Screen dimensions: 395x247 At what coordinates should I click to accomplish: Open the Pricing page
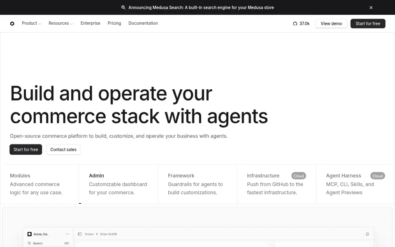coord(114,23)
